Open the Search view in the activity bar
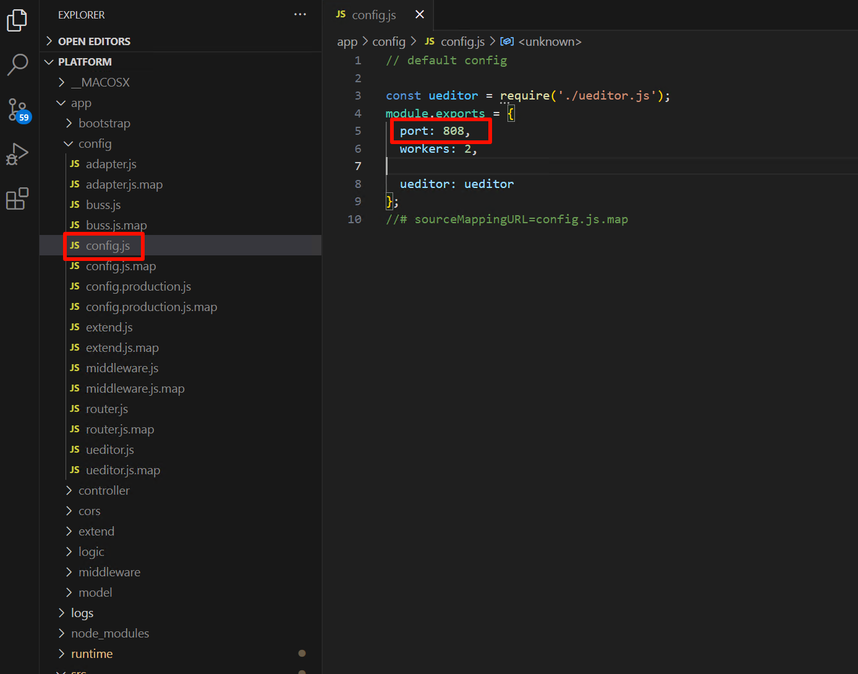Viewport: 858px width, 674px height. point(17,64)
